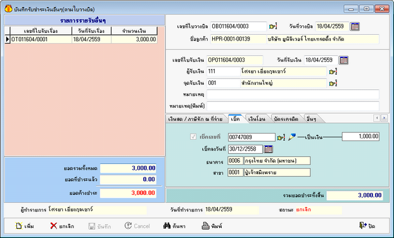Screen dimensions: 394x238
Task: Click the row selector arrow of OT011604/0001
Action: click(x=8, y=39)
